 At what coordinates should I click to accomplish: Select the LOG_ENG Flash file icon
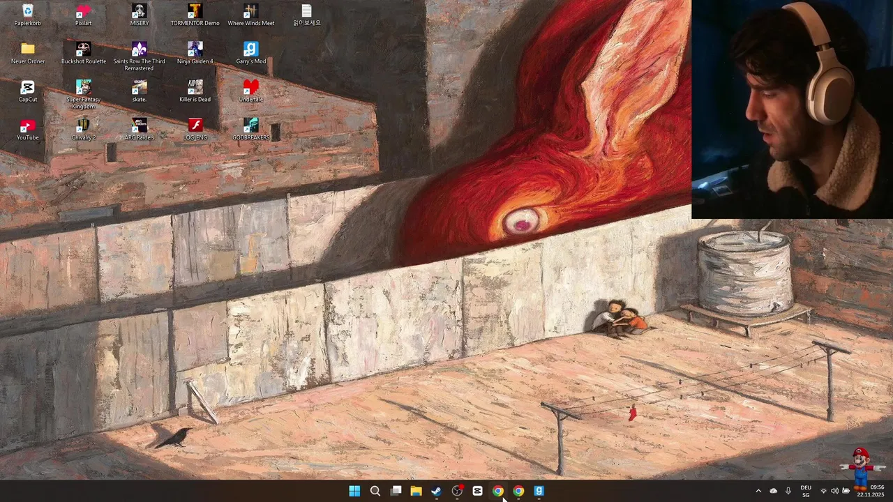[x=195, y=130]
